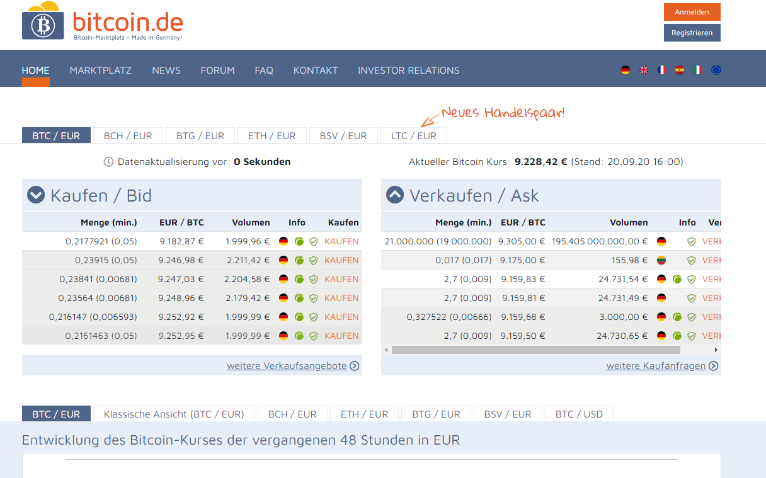
Task: Select BTC / EUR trading pair tab
Action: pos(56,135)
